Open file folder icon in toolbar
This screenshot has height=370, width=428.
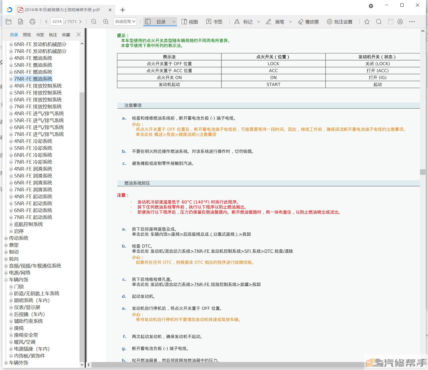click(9, 22)
